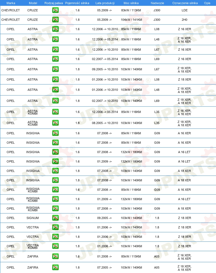Click fuel icon in Zafira 1.6 row
216x273 pixels.
(x=56, y=256)
